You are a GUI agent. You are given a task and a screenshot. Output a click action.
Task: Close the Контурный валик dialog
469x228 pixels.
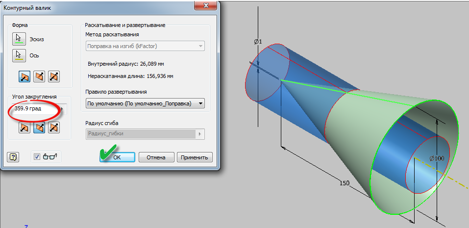(205, 6)
